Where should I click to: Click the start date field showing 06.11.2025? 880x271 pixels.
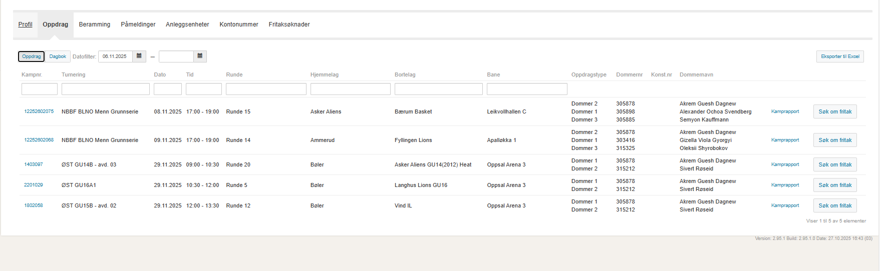point(115,56)
